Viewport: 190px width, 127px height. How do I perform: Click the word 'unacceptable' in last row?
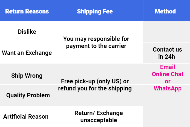[99, 120]
